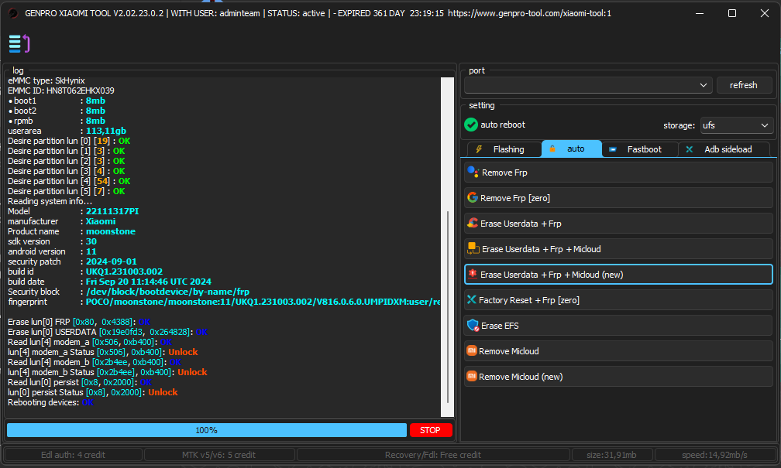Close the GenPro Xiaomi Tool window
This screenshot has width=781, height=468.
765,13
